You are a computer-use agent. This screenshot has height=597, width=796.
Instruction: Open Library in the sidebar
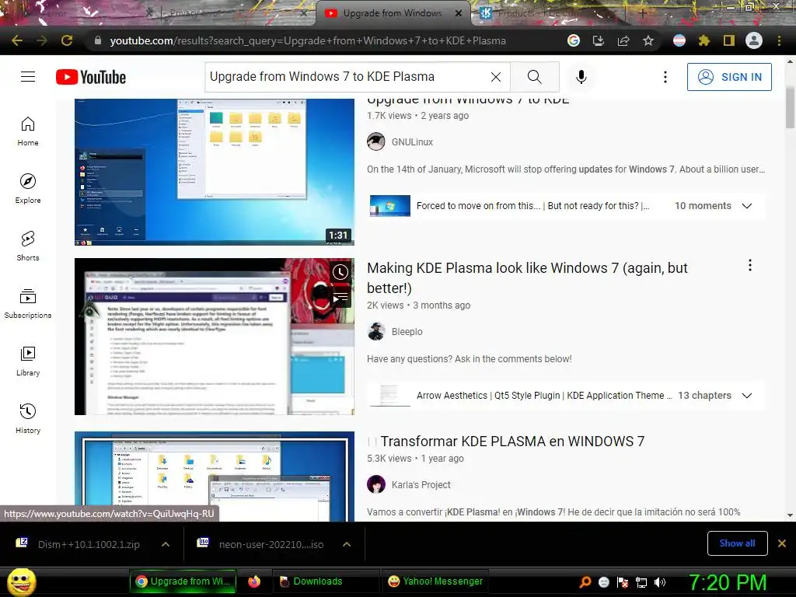click(28, 361)
